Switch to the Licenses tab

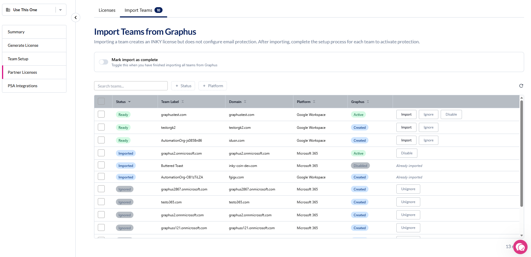(107, 10)
